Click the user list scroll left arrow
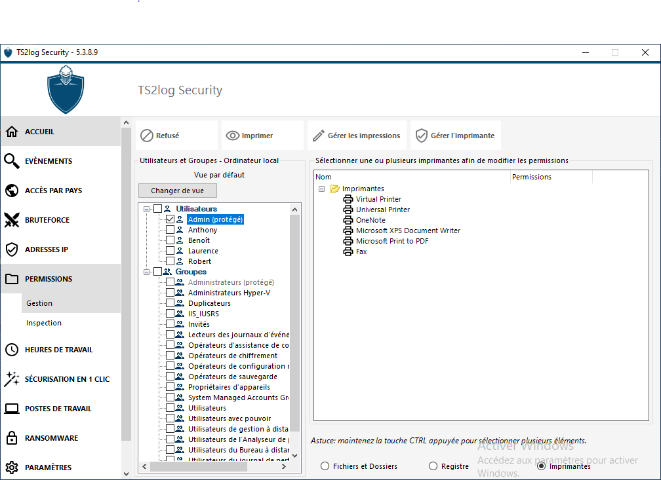Viewport: 661px width, 480px height. [x=144, y=466]
